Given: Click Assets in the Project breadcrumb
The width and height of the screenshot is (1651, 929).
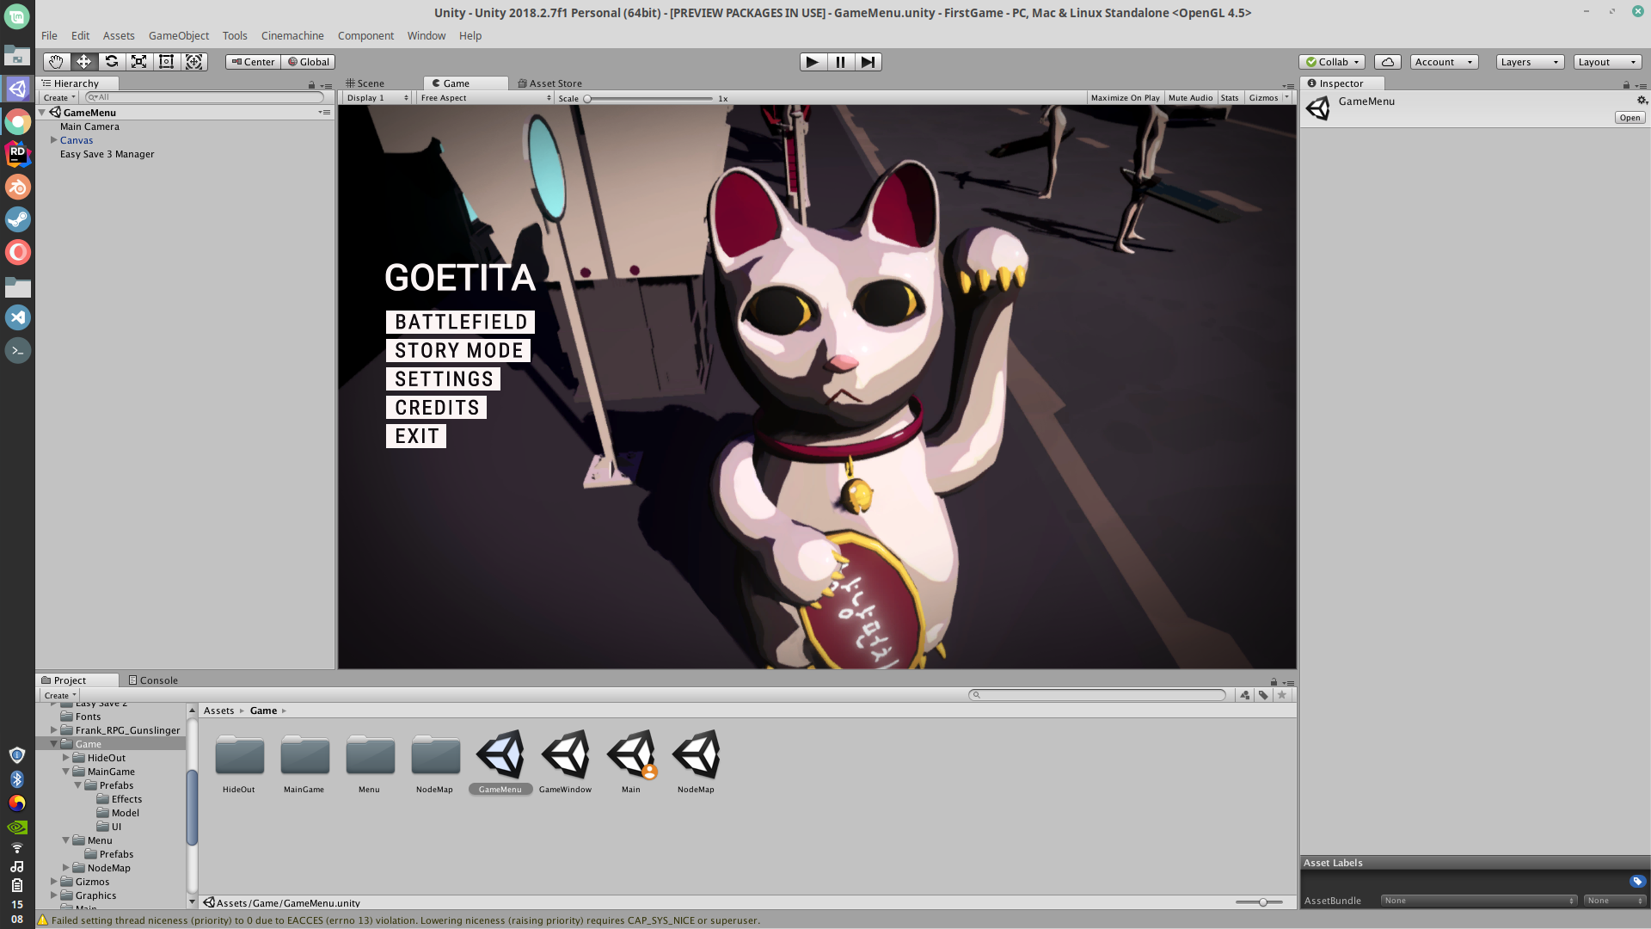Looking at the screenshot, I should 218,711.
